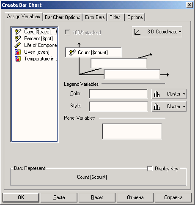Screen dimensions: 195x205
Task: Select the Case [$case] variable icon
Action: point(18,32)
